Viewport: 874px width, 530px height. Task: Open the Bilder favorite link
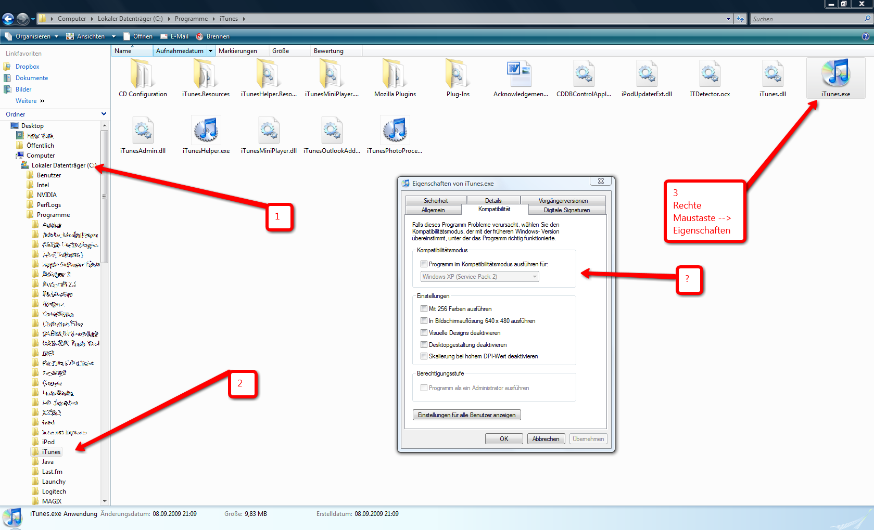[23, 89]
